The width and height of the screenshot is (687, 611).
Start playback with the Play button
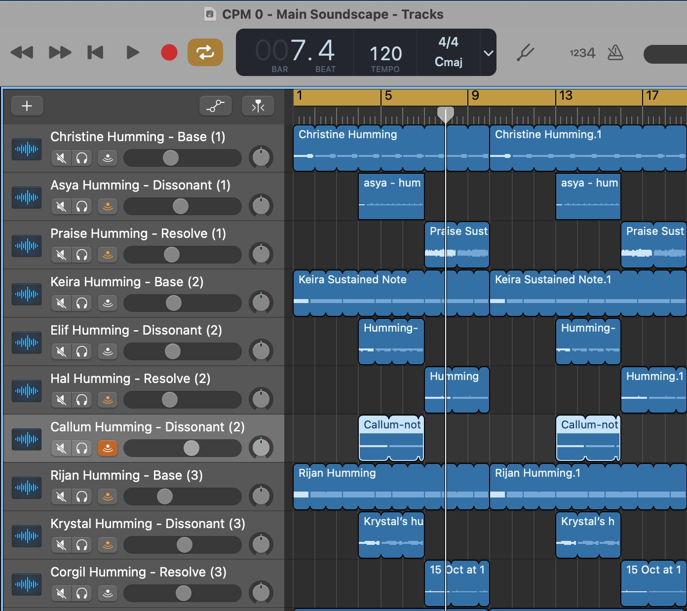132,52
